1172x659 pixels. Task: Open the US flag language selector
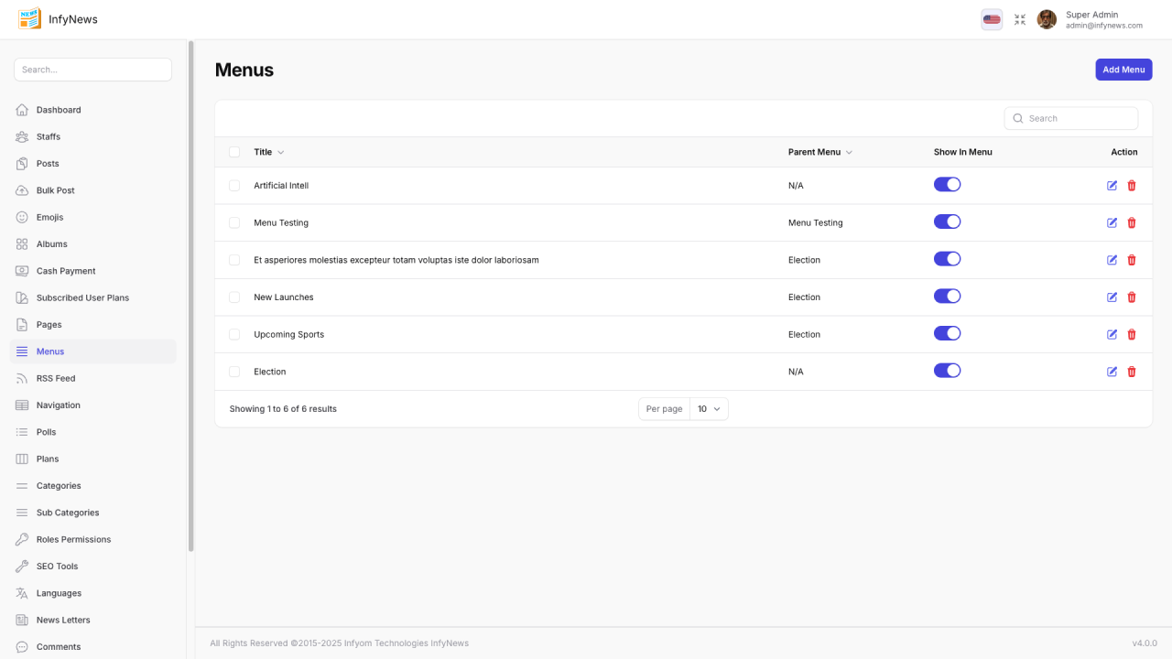pyautogui.click(x=992, y=19)
